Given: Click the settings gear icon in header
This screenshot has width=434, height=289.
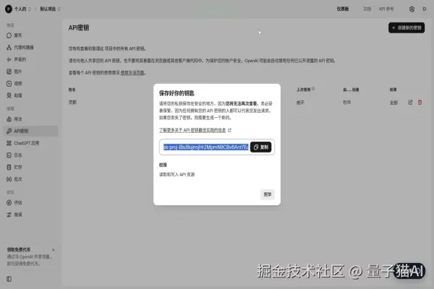Looking at the screenshot, I should point(412,9).
